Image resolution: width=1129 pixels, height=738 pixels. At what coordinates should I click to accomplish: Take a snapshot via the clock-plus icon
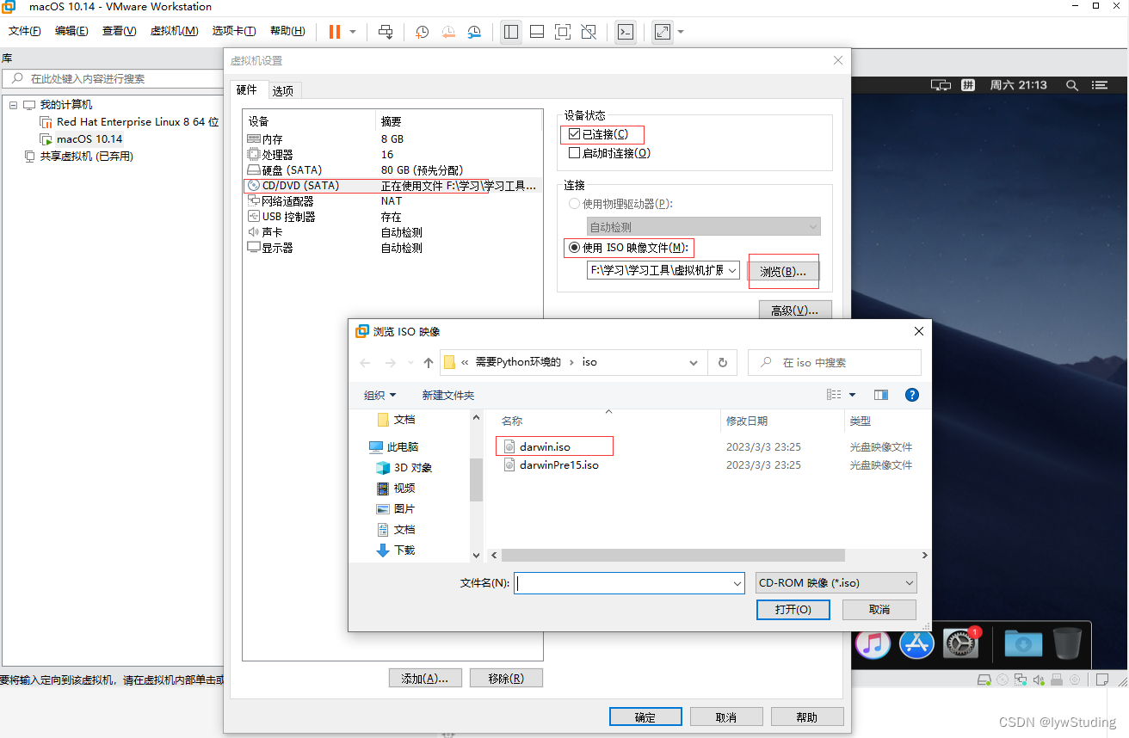(422, 32)
